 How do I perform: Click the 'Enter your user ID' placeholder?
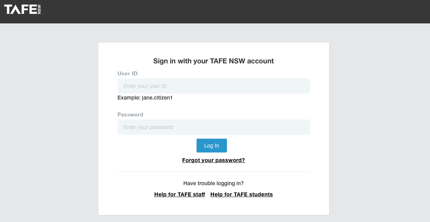pos(145,86)
